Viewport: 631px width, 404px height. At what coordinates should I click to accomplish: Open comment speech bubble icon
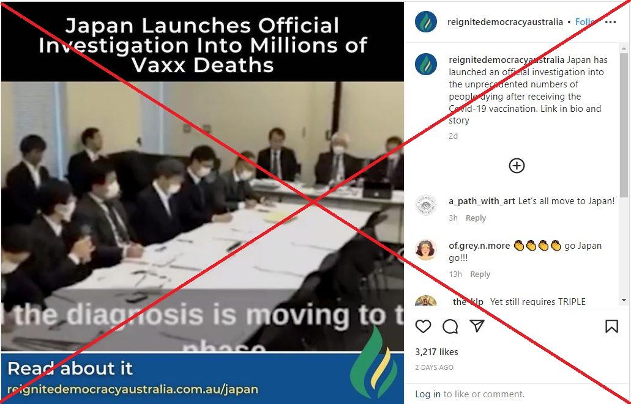tap(450, 326)
